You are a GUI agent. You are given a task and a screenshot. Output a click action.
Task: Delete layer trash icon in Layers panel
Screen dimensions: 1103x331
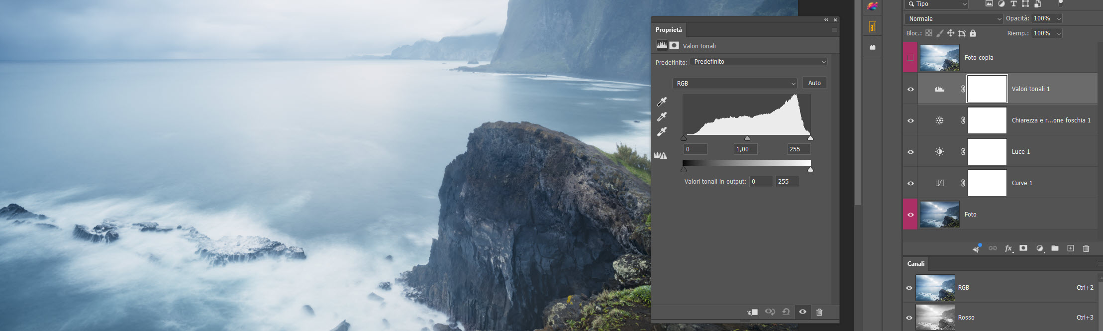[x=1086, y=248]
